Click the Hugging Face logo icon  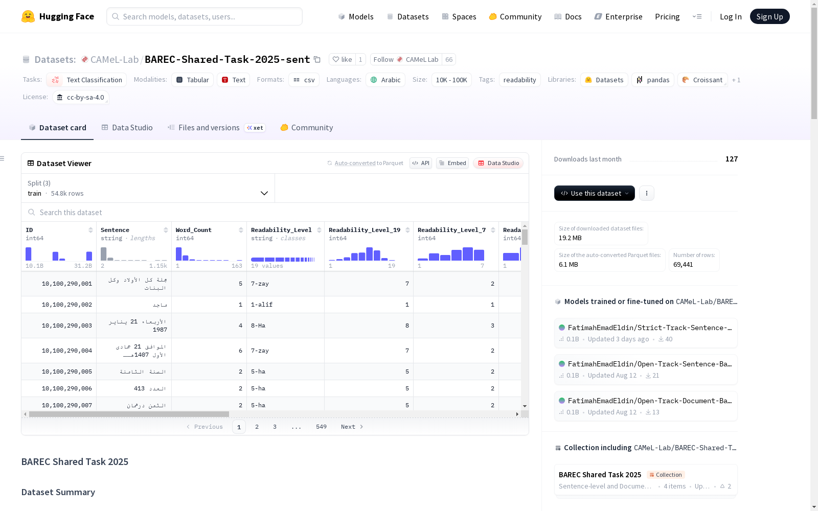[x=28, y=16]
